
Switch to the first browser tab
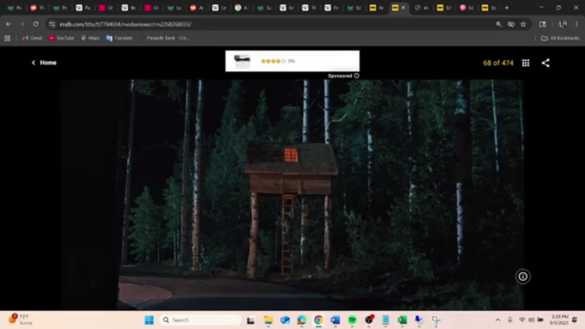point(15,8)
